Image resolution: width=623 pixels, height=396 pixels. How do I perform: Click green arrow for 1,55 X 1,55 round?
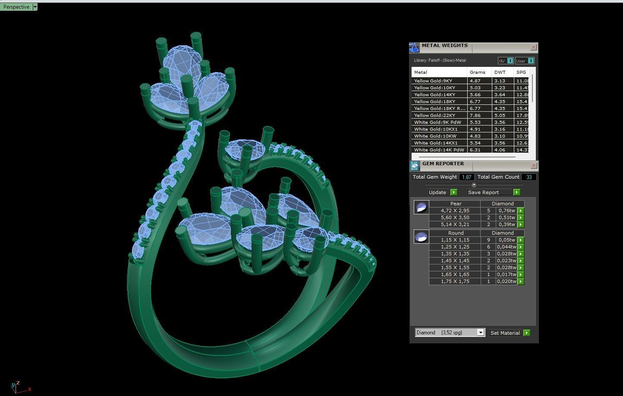pos(521,268)
